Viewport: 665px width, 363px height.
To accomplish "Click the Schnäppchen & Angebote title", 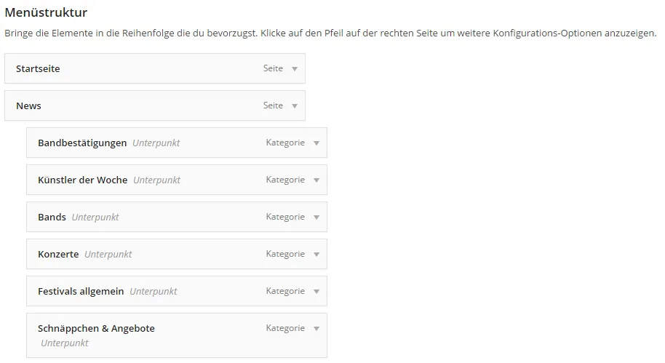I will tap(96, 328).
